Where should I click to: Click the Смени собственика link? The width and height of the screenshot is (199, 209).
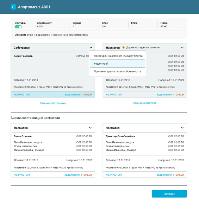[x=53, y=103]
